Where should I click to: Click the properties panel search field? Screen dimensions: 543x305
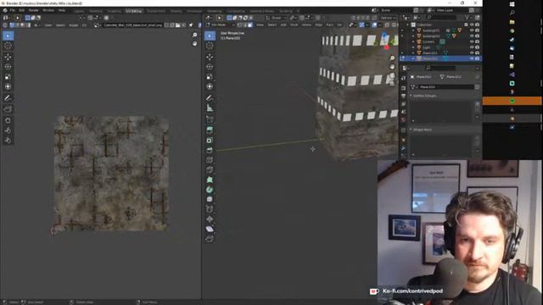[x=440, y=68]
